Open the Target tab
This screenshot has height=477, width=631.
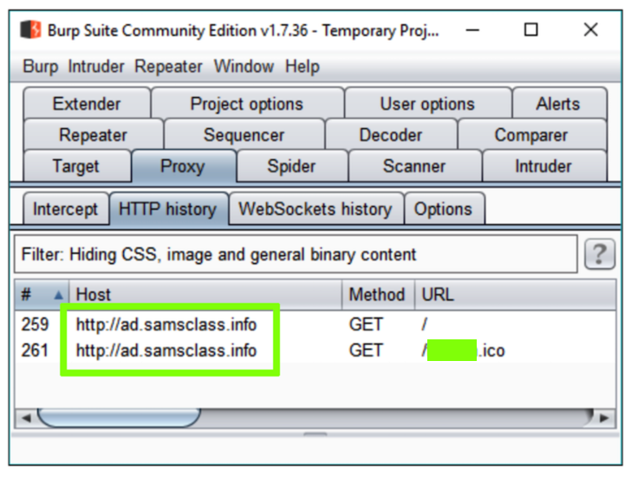75,166
